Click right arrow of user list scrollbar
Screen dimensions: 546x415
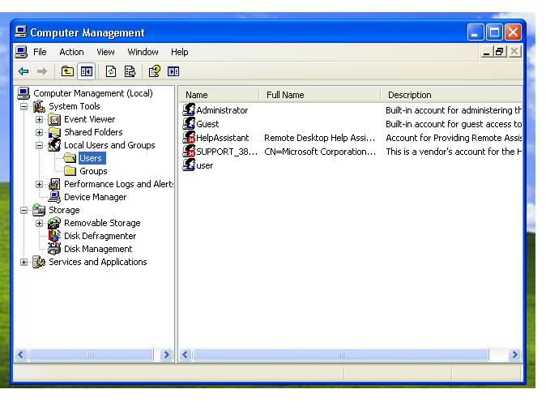pos(514,355)
